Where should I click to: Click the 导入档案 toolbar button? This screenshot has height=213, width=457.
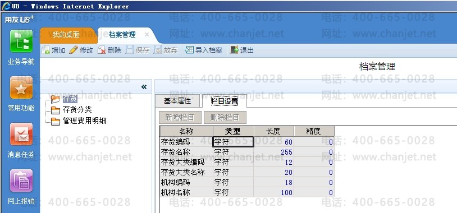pos(204,50)
